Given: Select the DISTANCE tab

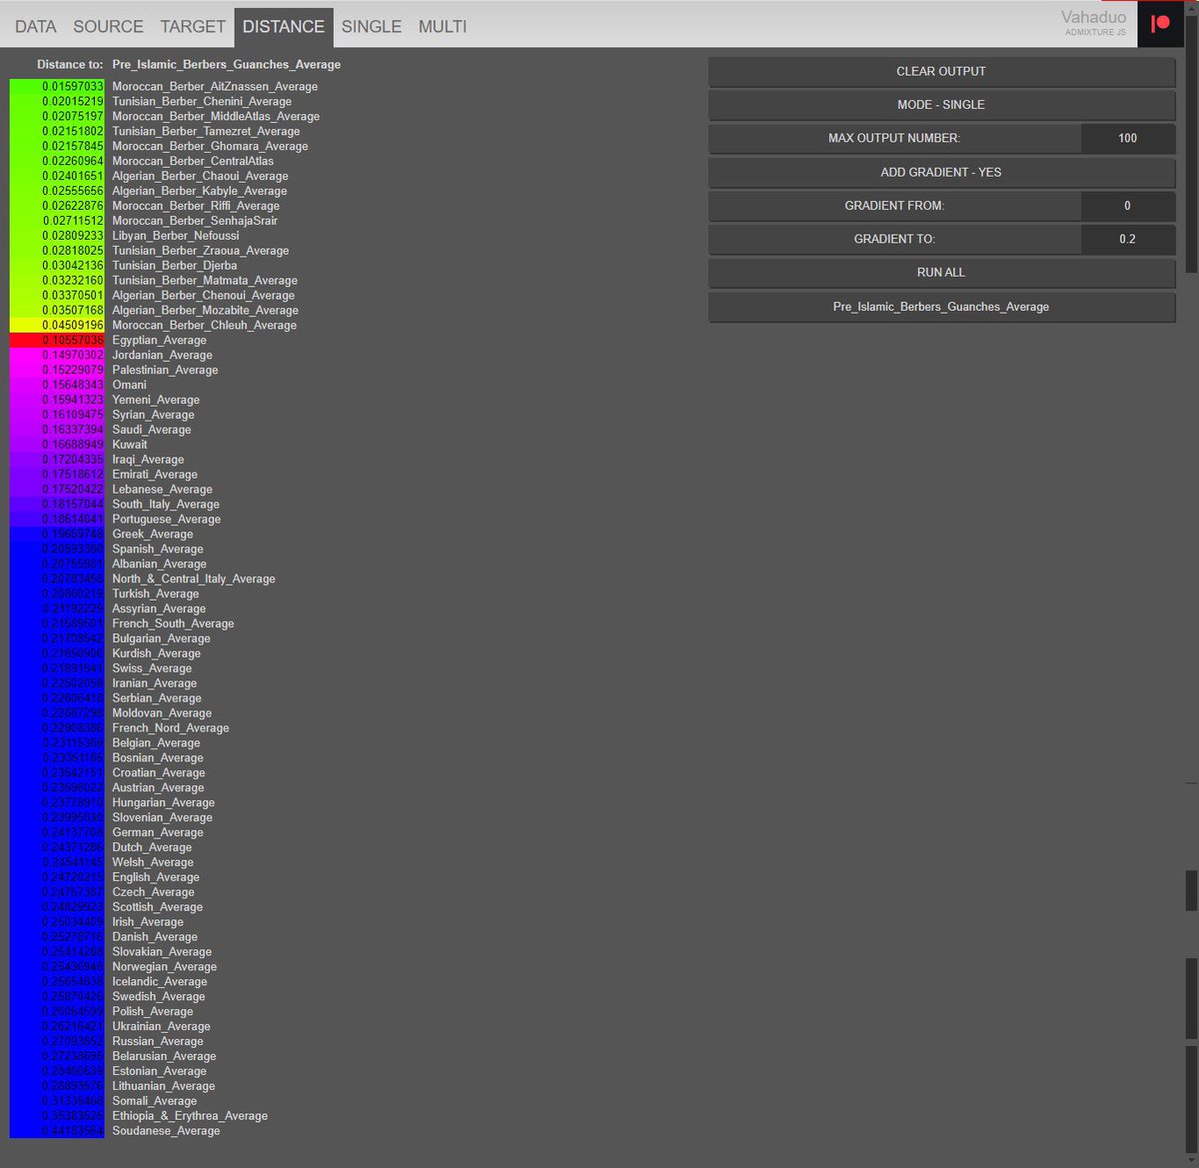Looking at the screenshot, I should coord(284,27).
